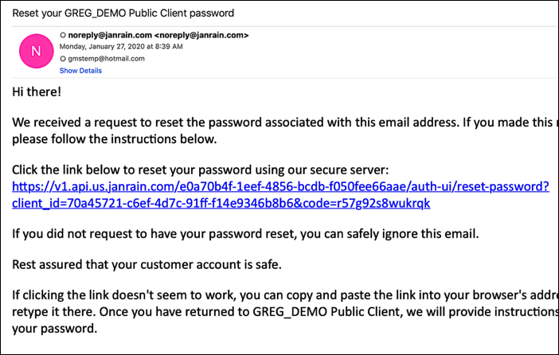Open the janrain reset-password URL link
This screenshot has height=355, width=559.
pos(281,187)
